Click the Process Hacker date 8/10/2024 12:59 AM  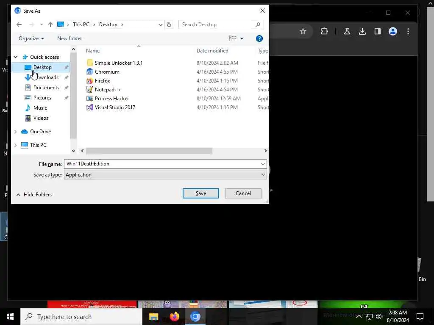click(218, 99)
